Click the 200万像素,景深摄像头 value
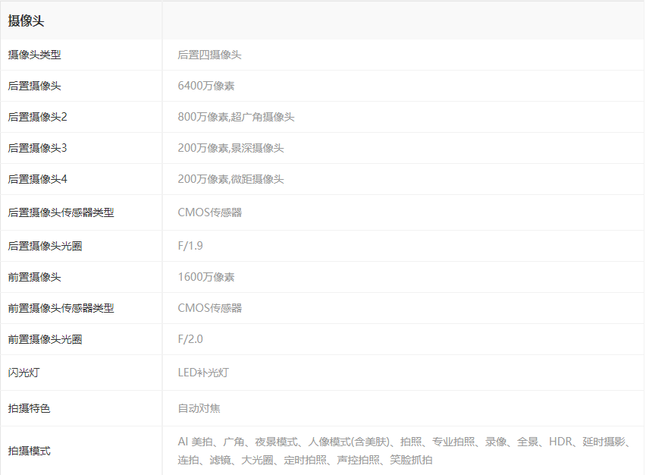Screen dimensions: 646x475 click(230, 148)
